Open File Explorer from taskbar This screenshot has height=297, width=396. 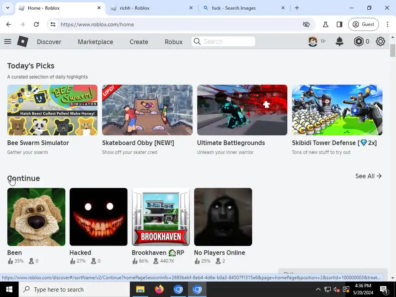tap(140, 289)
